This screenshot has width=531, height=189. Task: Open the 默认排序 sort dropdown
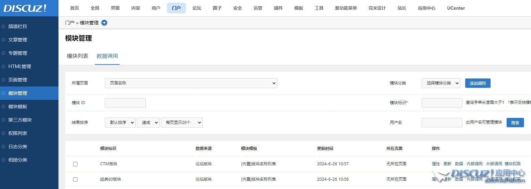click(x=120, y=123)
